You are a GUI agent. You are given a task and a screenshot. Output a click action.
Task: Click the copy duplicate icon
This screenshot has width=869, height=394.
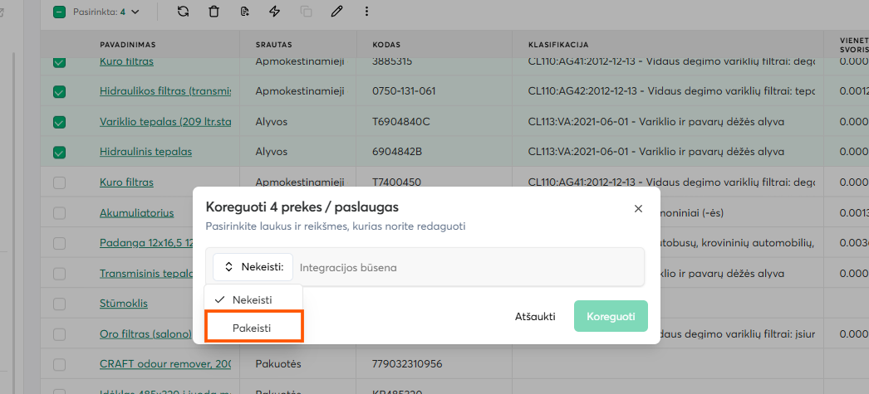[x=306, y=12]
